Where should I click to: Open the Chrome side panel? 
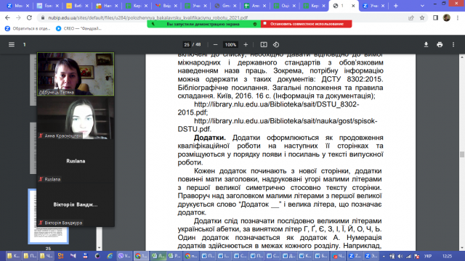pos(435,17)
